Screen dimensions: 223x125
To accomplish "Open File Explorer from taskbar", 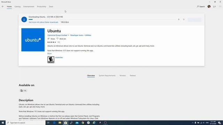I will 60,123.
